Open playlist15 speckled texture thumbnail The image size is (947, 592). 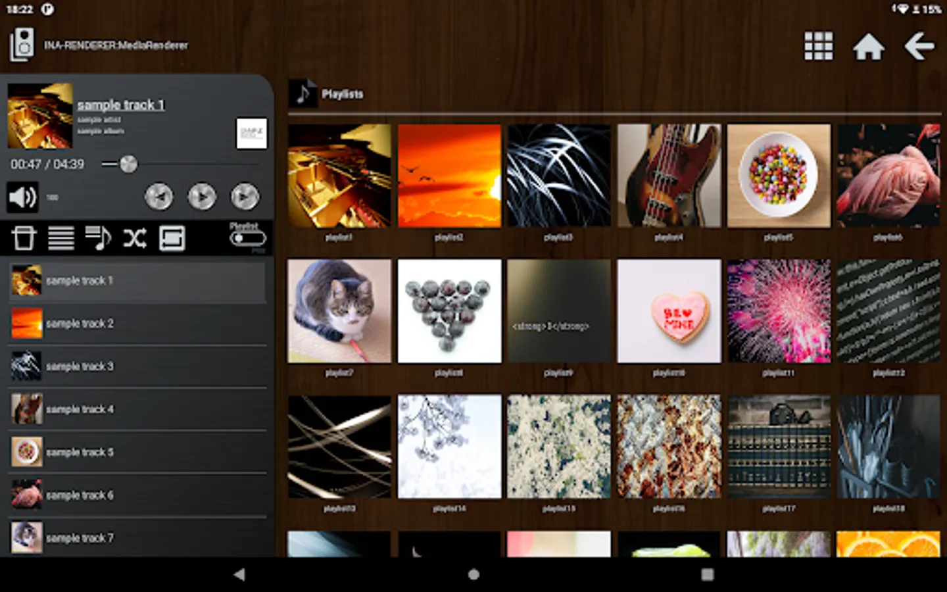click(x=559, y=447)
